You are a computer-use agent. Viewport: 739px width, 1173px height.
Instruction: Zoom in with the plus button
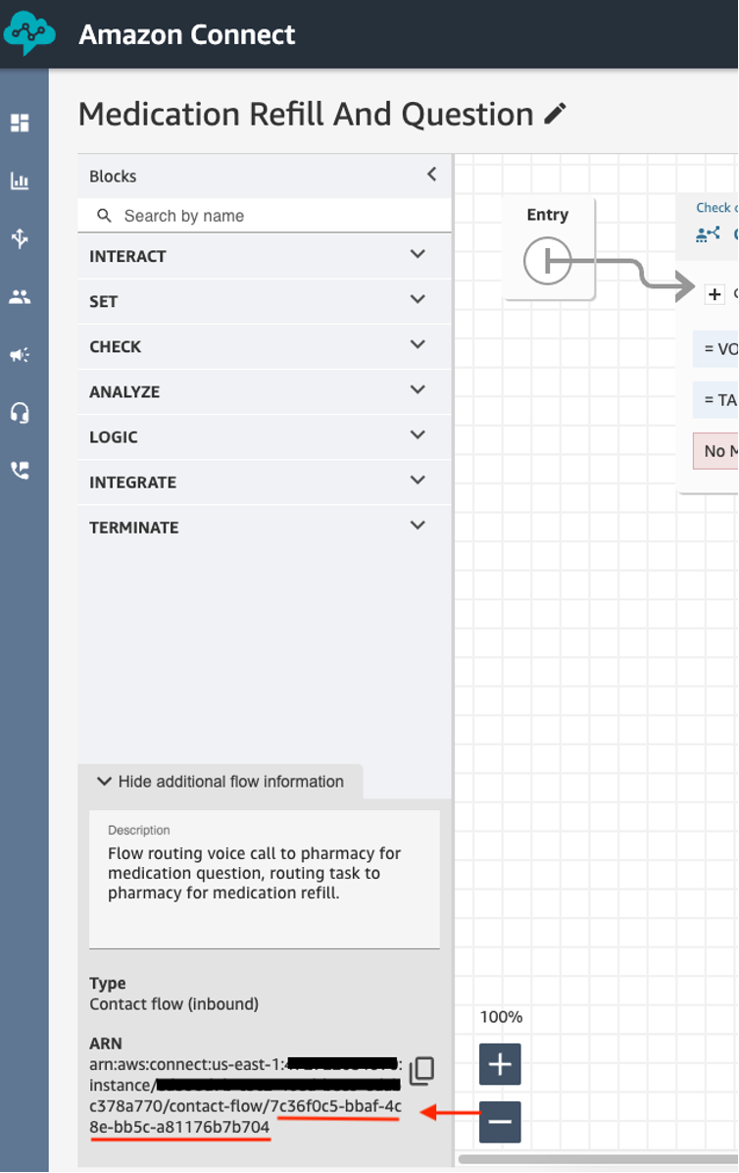500,1064
